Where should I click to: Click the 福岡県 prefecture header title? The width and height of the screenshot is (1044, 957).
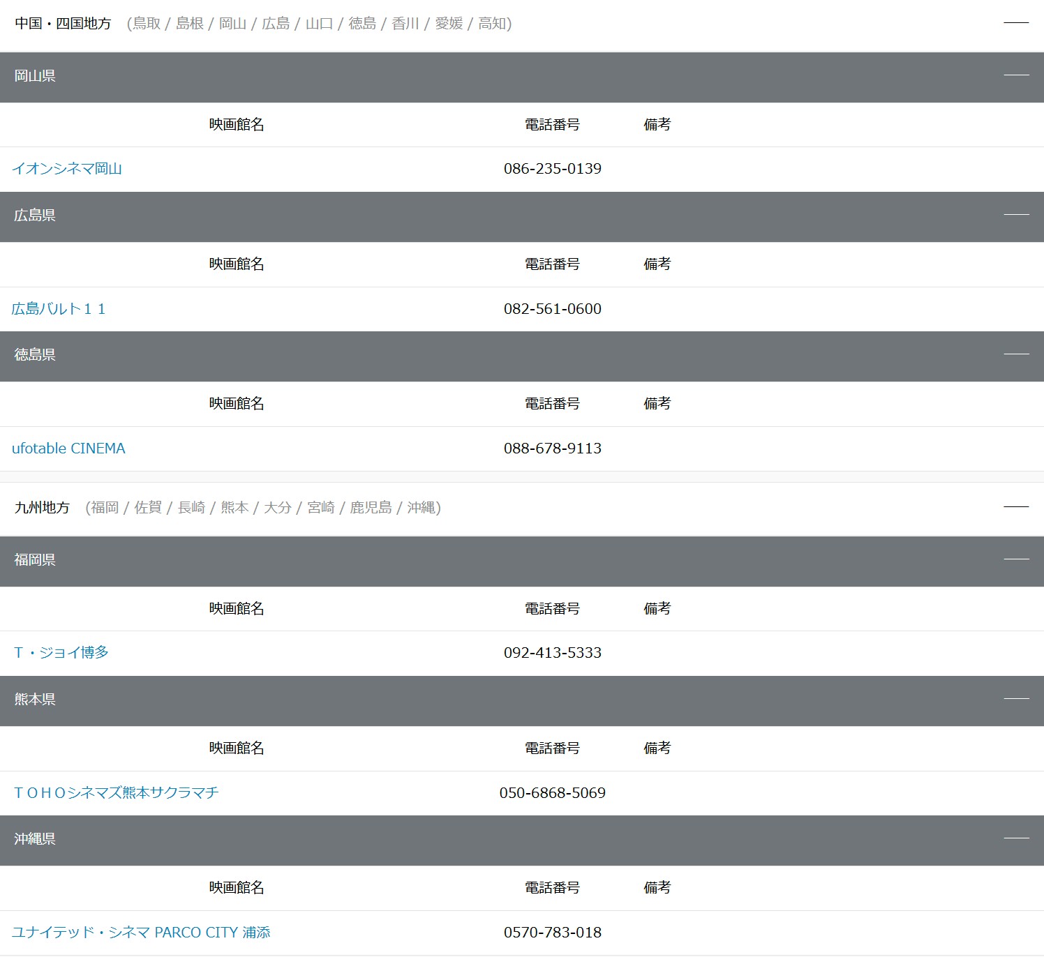point(35,560)
